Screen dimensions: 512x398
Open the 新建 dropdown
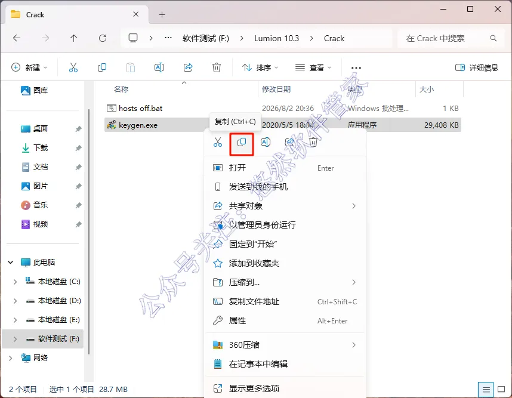[x=29, y=67]
